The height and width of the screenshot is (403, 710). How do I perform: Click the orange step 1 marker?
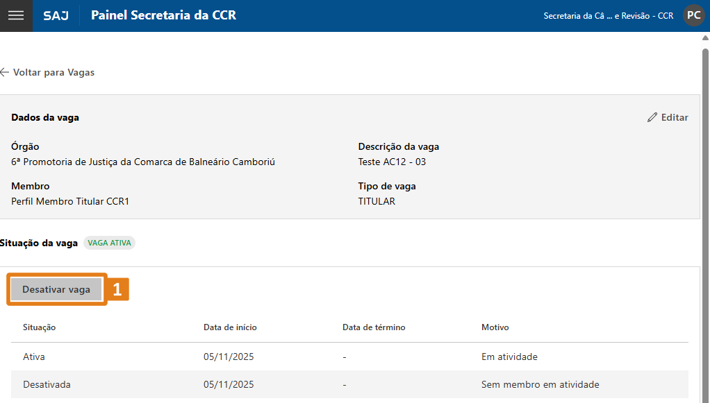pyautogui.click(x=117, y=289)
